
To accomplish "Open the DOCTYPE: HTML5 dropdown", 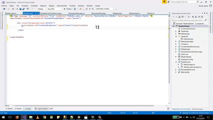I will pos(105,9).
